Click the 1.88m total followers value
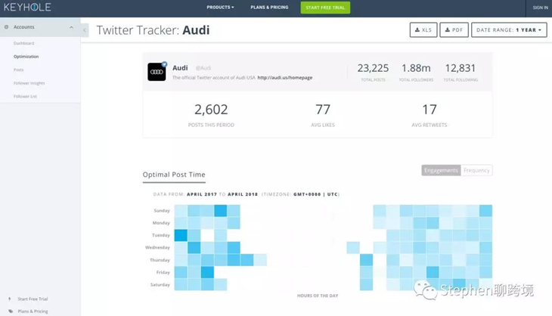Viewport: 552px width, 316px height. 416,68
